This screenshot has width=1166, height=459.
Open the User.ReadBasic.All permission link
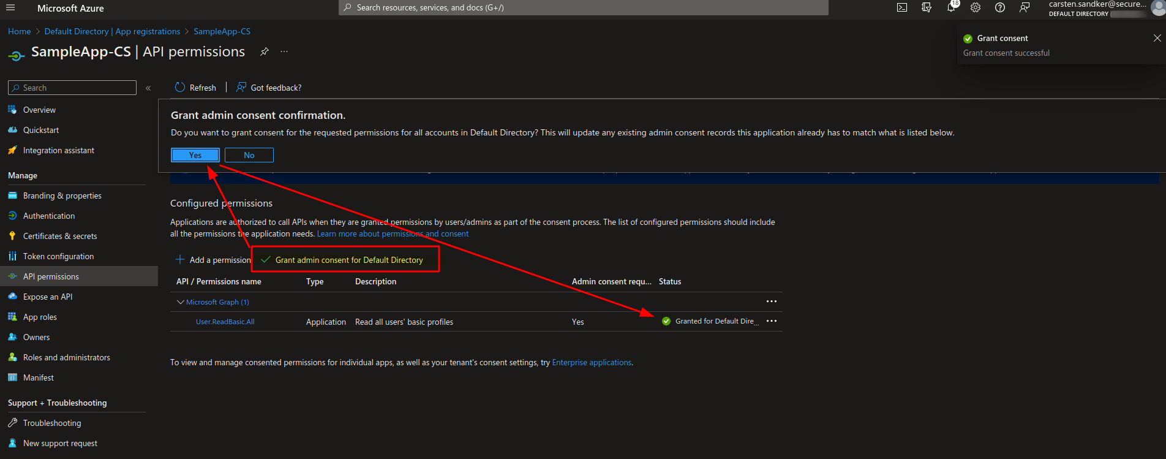[225, 322]
